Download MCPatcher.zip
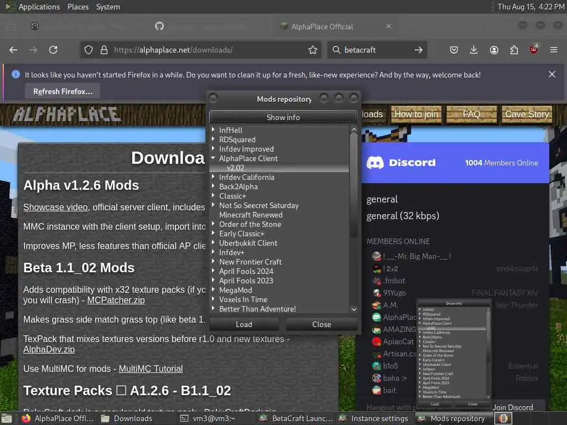The image size is (567, 425). pyautogui.click(x=116, y=300)
